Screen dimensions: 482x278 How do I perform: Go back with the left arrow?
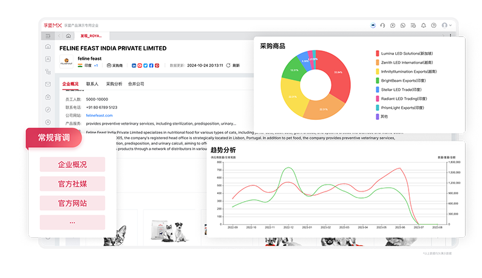(59, 36)
